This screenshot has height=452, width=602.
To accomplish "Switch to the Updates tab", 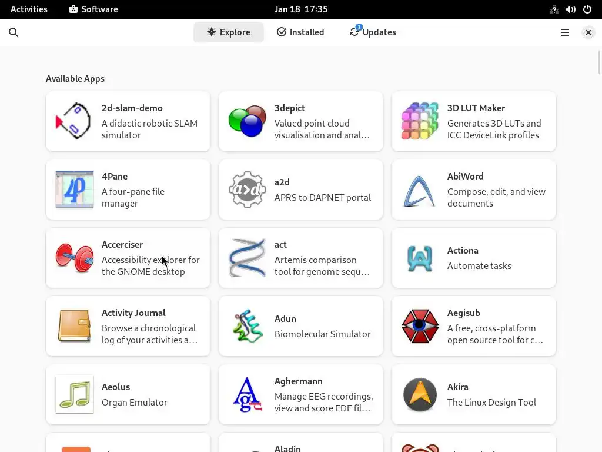I will point(372,32).
